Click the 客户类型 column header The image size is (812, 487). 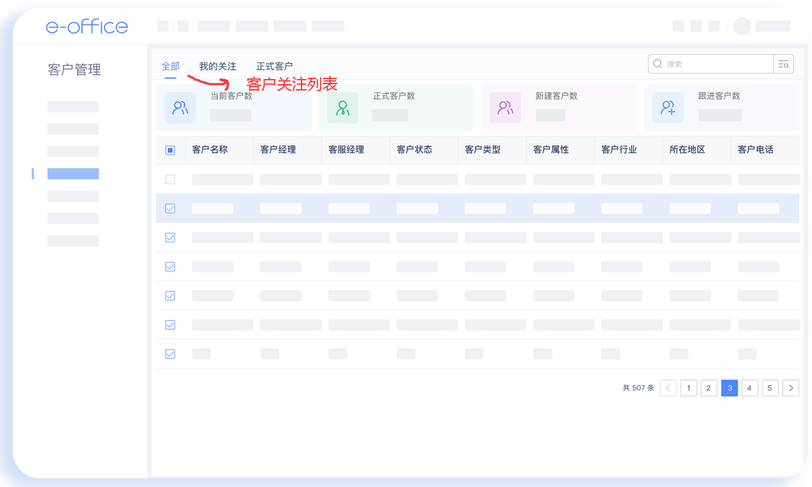[x=483, y=150]
